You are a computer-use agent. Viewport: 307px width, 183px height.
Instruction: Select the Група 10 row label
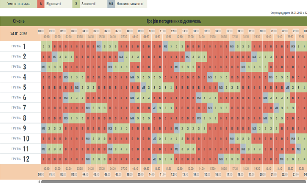[20, 139]
